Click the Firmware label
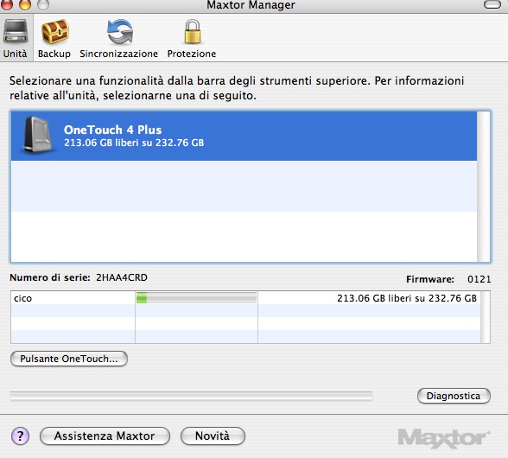 click(x=430, y=279)
